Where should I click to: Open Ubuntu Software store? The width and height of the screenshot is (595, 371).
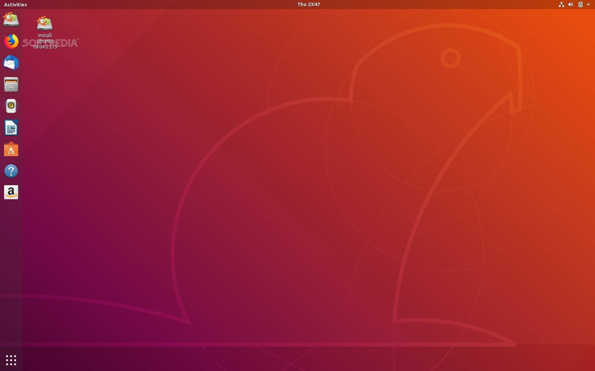tap(11, 149)
